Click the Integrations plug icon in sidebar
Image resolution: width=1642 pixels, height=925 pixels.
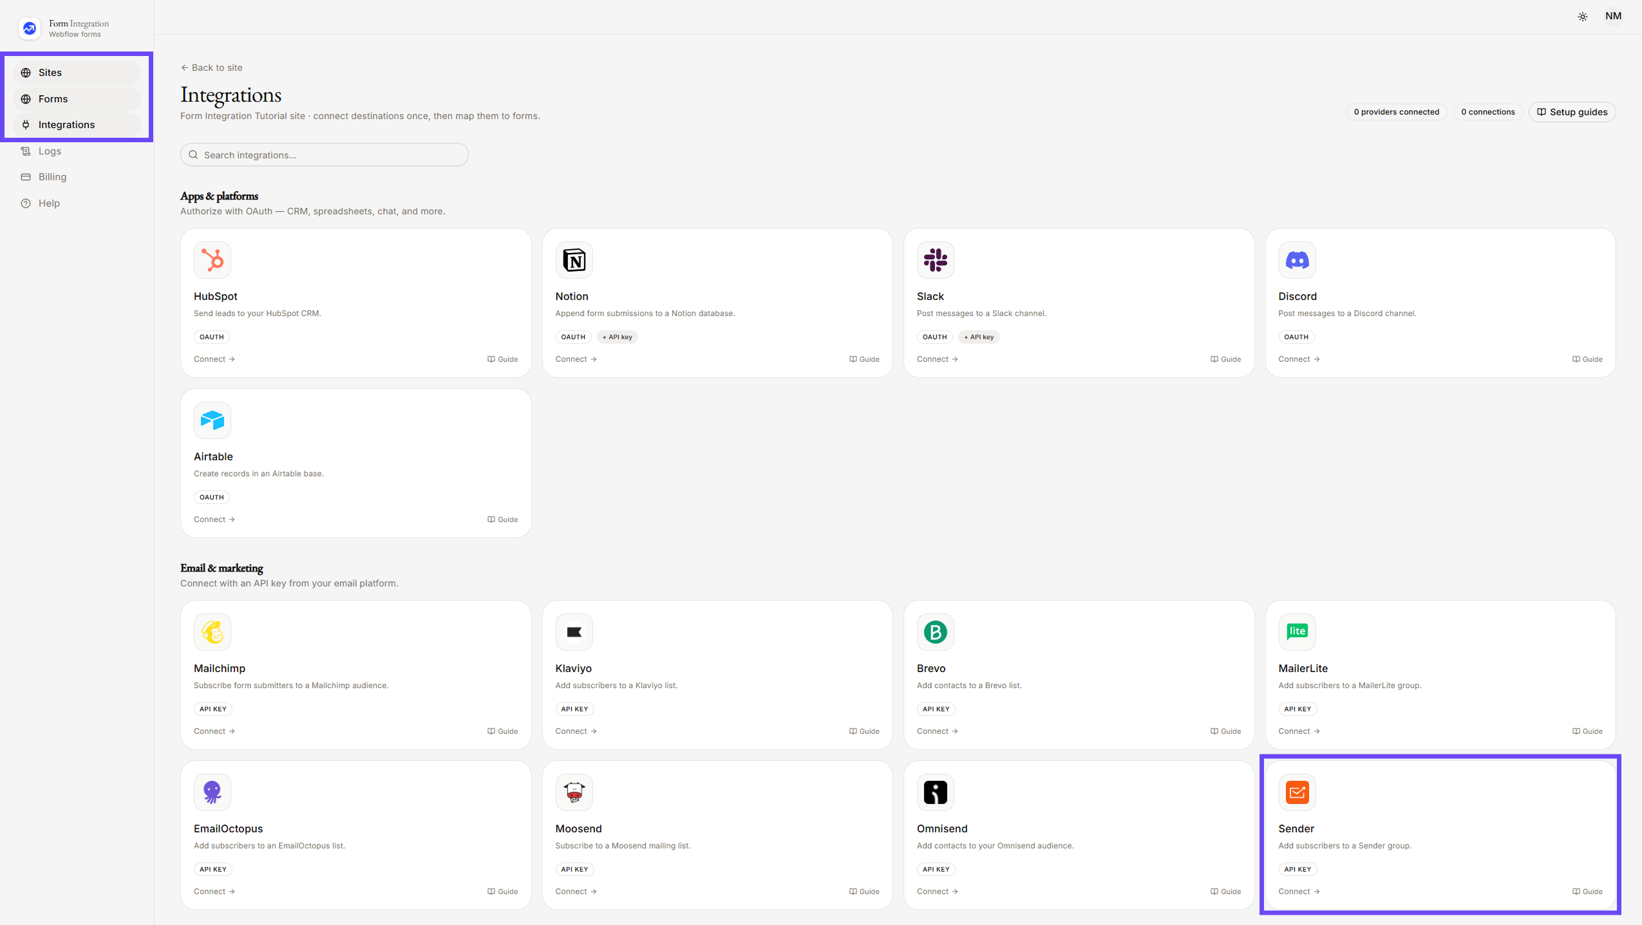click(x=26, y=125)
